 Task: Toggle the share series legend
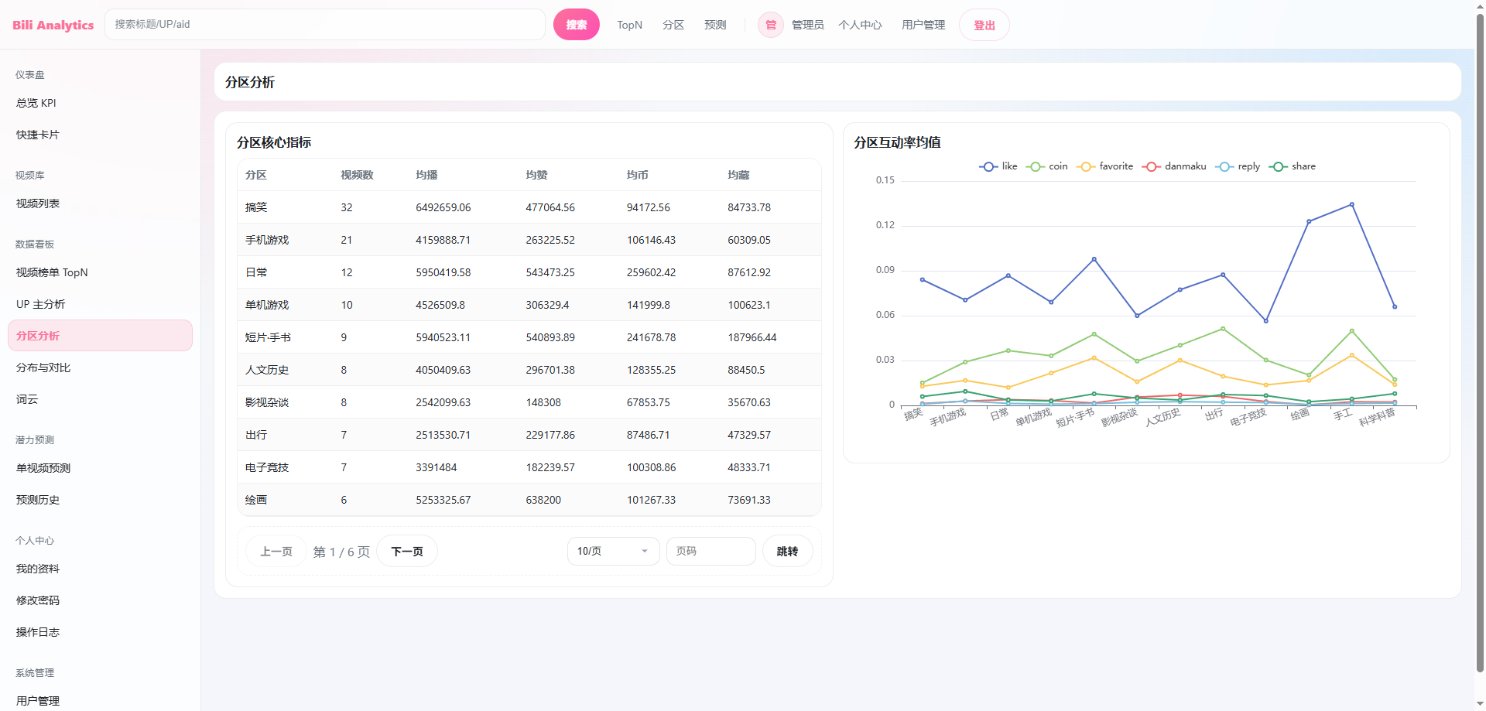[1293, 166]
